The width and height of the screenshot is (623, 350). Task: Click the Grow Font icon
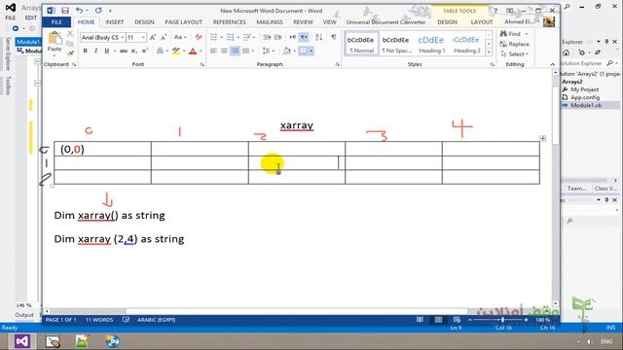(x=153, y=37)
